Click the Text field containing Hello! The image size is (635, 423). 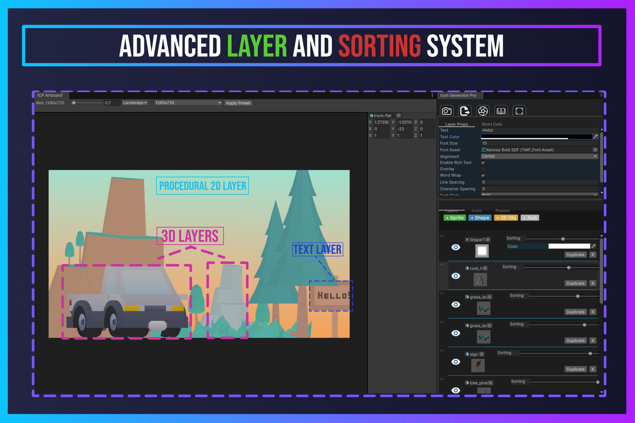539,130
